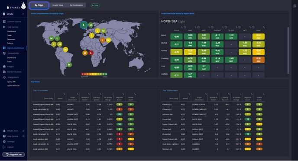Open external link icon beside What's New
298x161 pixels.
23,131
